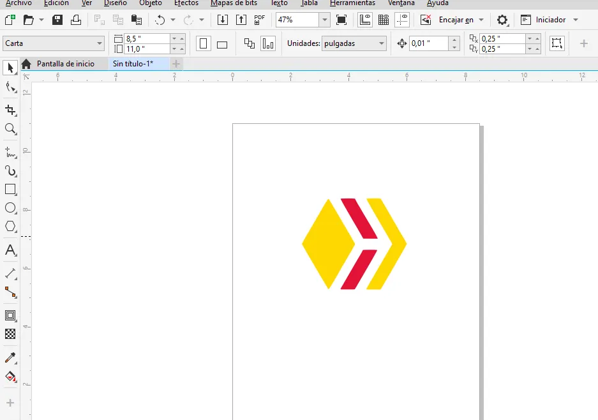Viewport: 598px width, 420px height.
Task: Select the Polygon tool
Action: point(11,227)
